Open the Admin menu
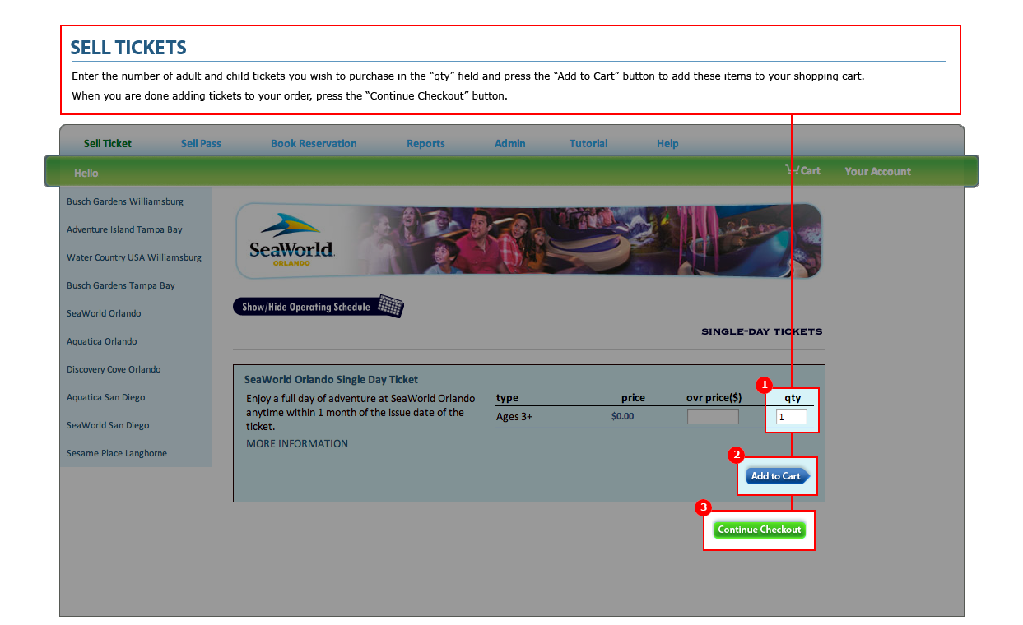The image size is (1023, 625). (x=509, y=143)
